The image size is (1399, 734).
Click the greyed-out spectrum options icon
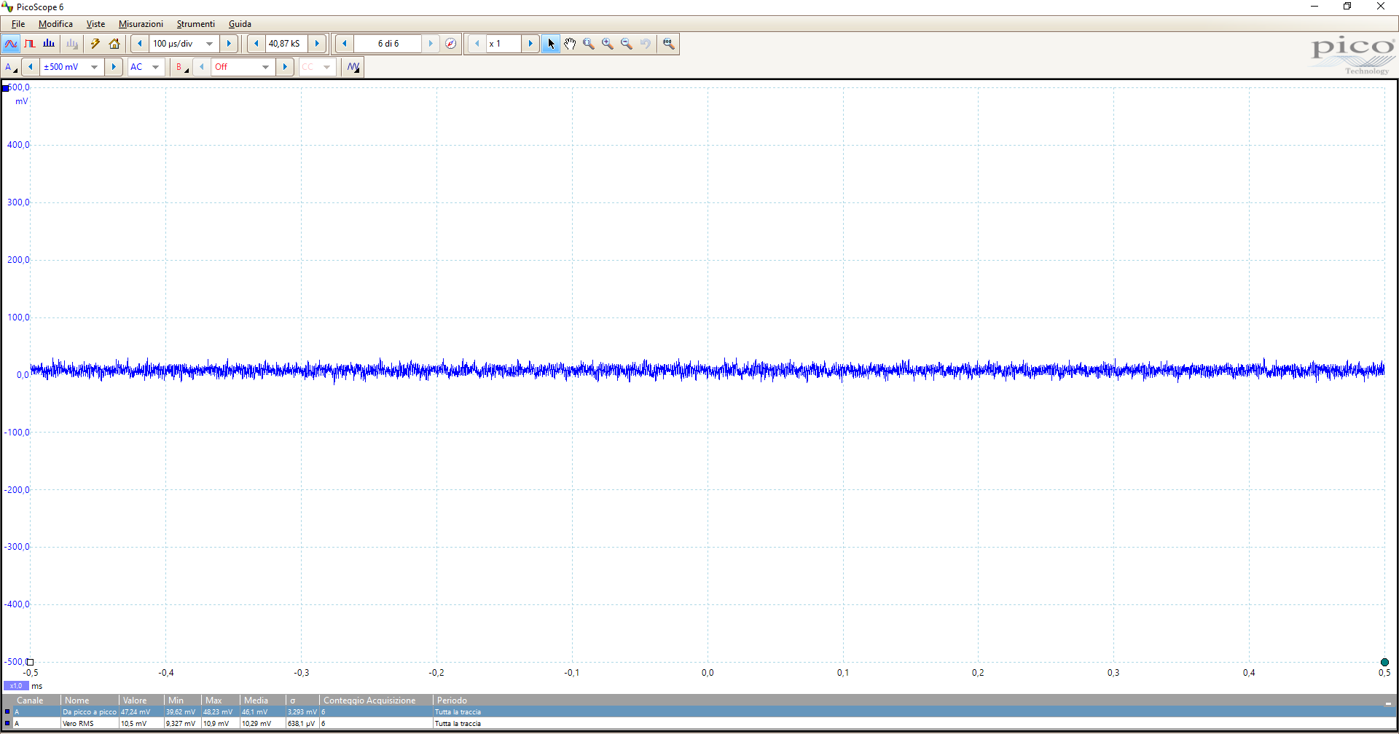[72, 44]
